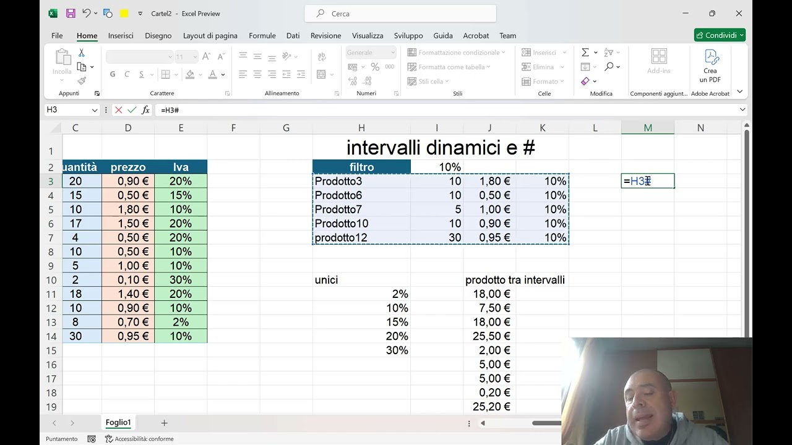This screenshot has height=445, width=792.
Task: Decrease the font size with the small A icon
Action: tap(221, 56)
